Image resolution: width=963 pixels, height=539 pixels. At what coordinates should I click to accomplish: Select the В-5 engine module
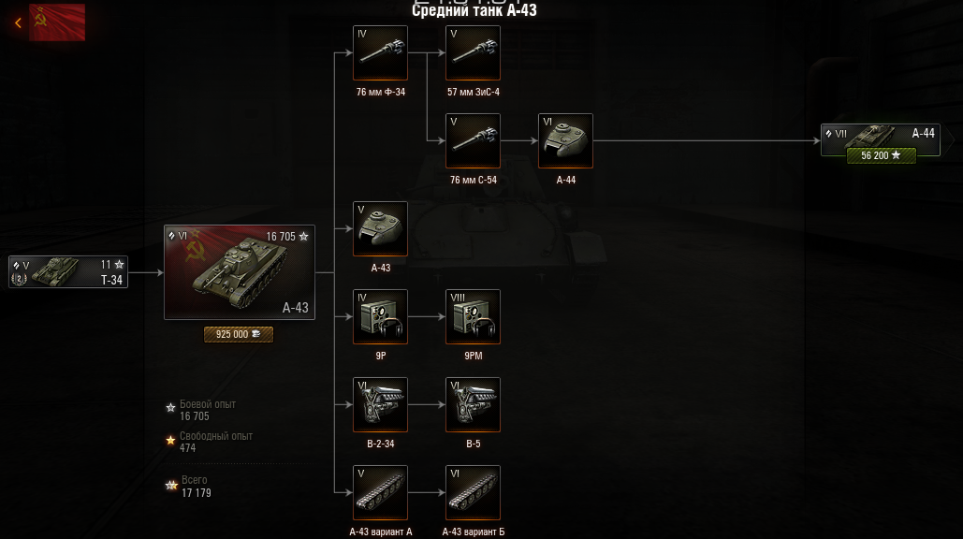pos(473,404)
